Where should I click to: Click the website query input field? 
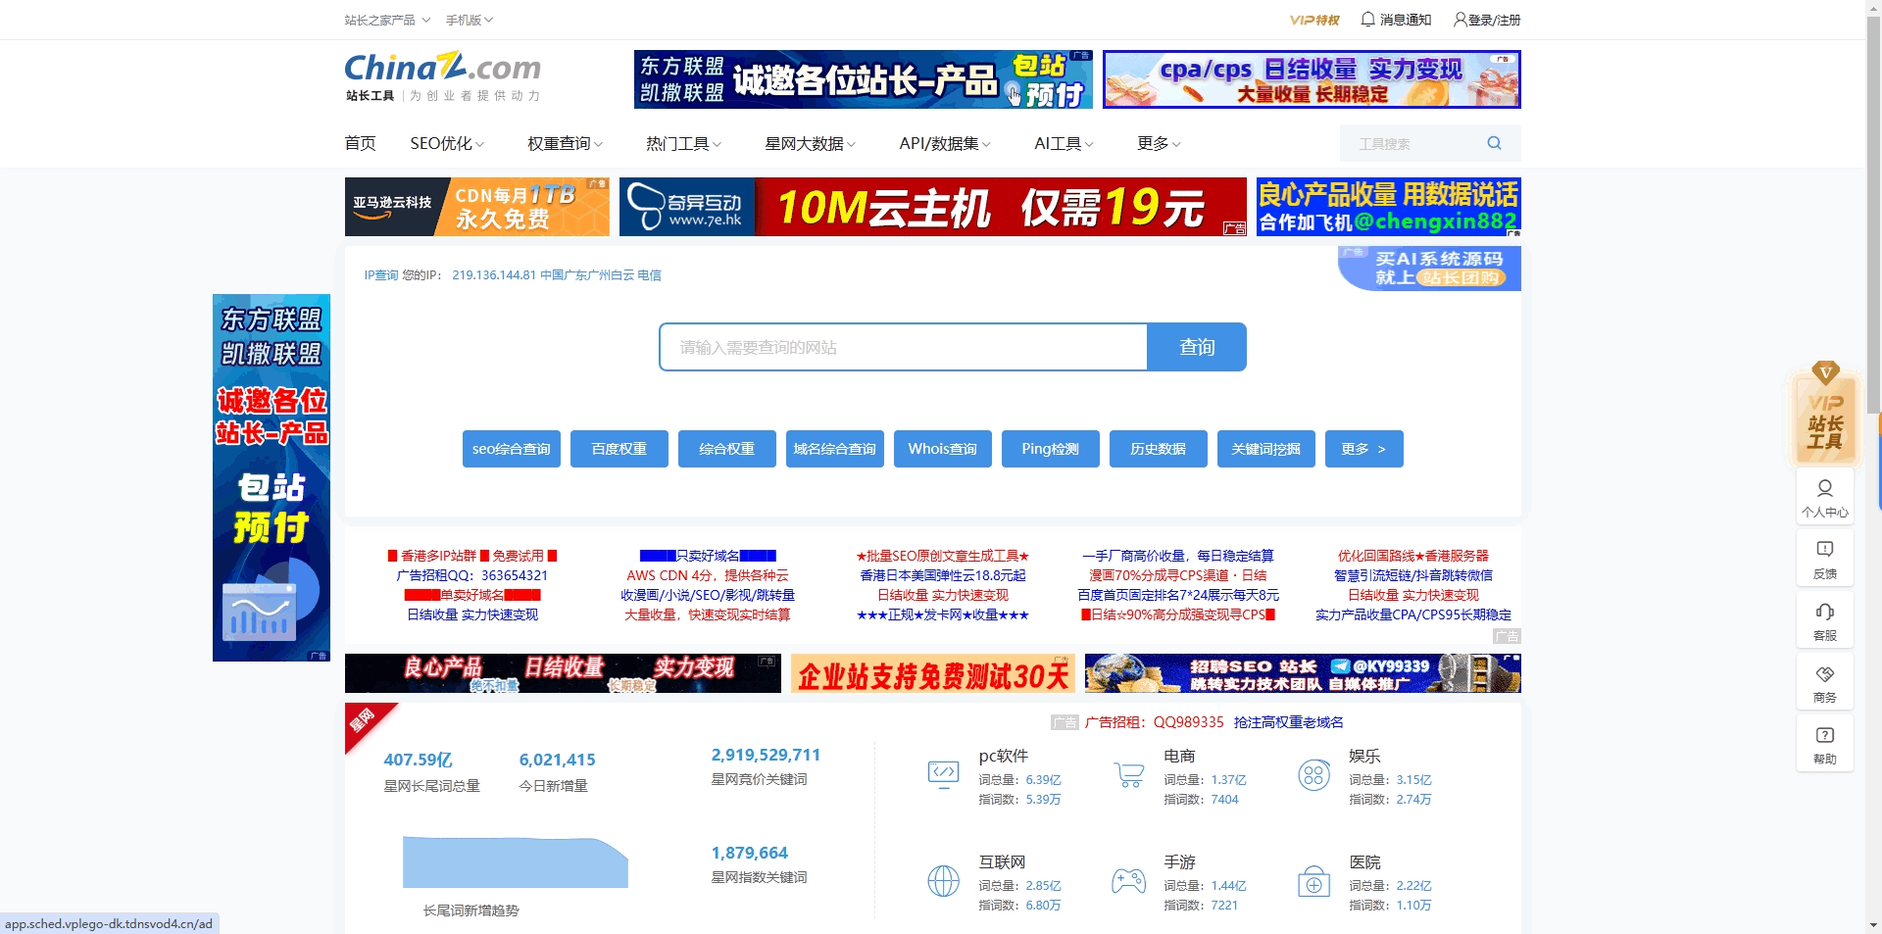(902, 347)
